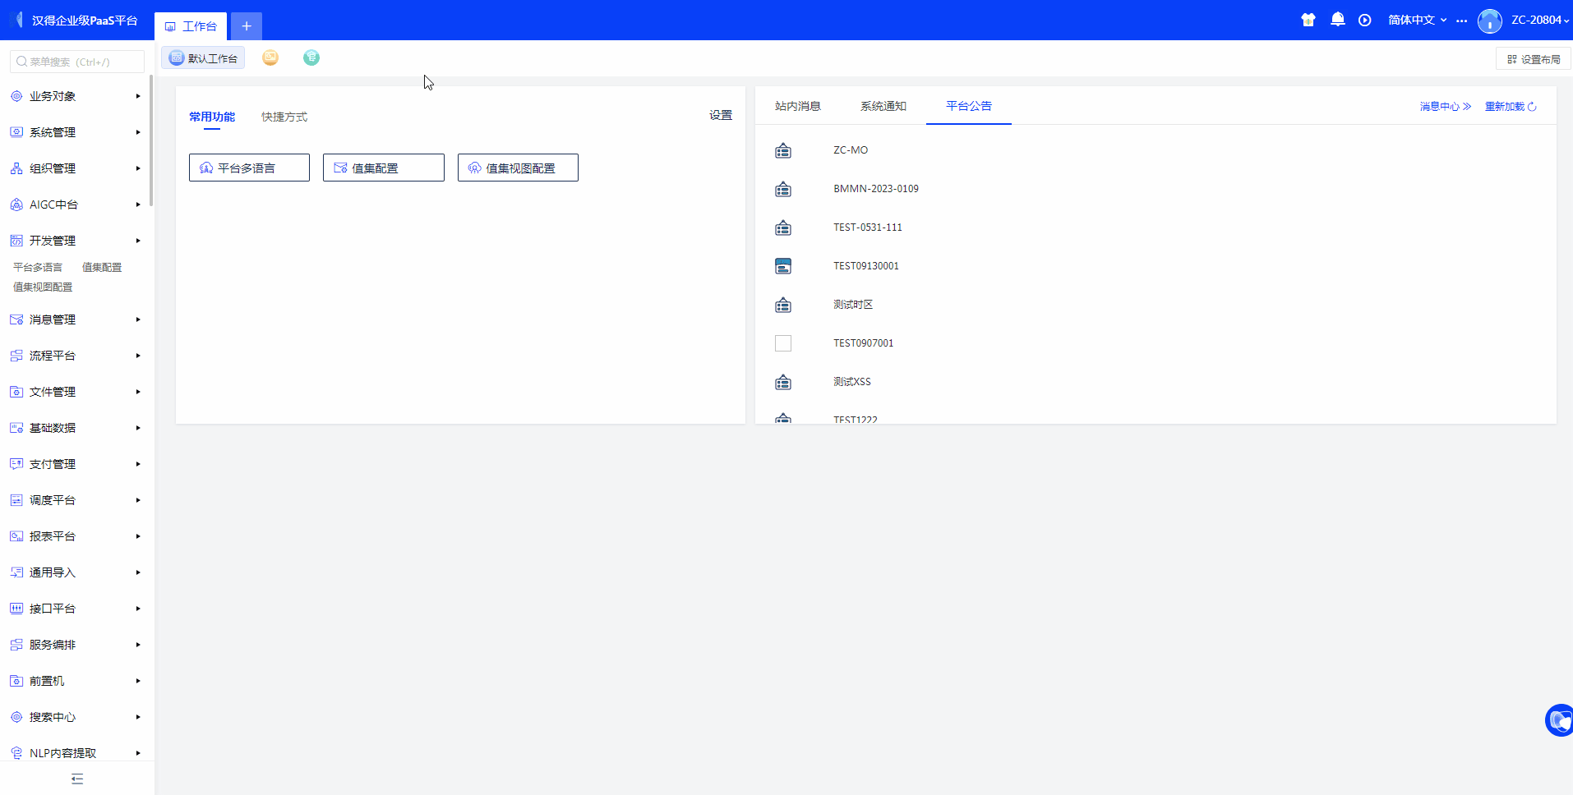This screenshot has height=795, width=1573.
Task: Click the user avatar icon
Action: tap(1490, 20)
